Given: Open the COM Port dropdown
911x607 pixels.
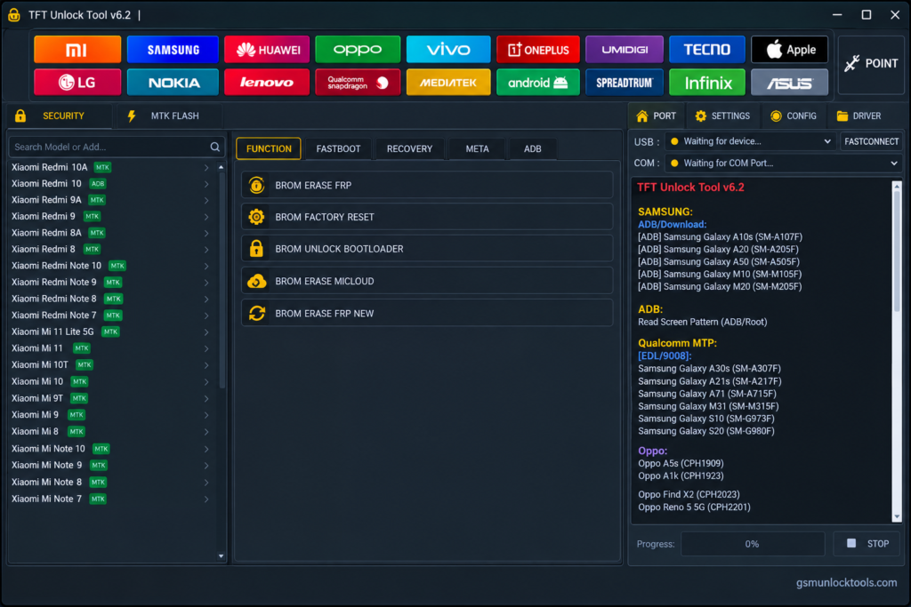Looking at the screenshot, I should click(783, 163).
